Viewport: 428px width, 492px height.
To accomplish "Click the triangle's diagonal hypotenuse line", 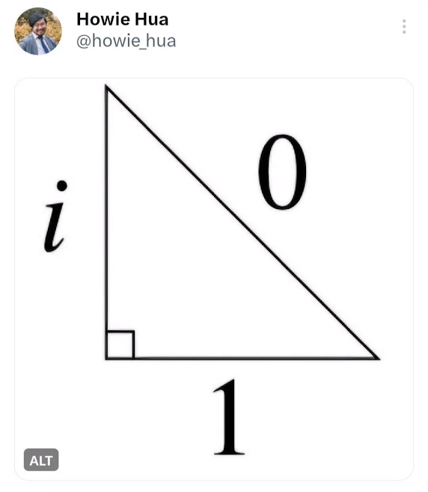I will 242,222.
